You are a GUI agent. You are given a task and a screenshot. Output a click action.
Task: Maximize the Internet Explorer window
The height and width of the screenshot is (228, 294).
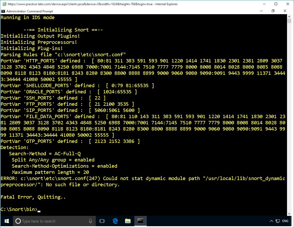276,4
